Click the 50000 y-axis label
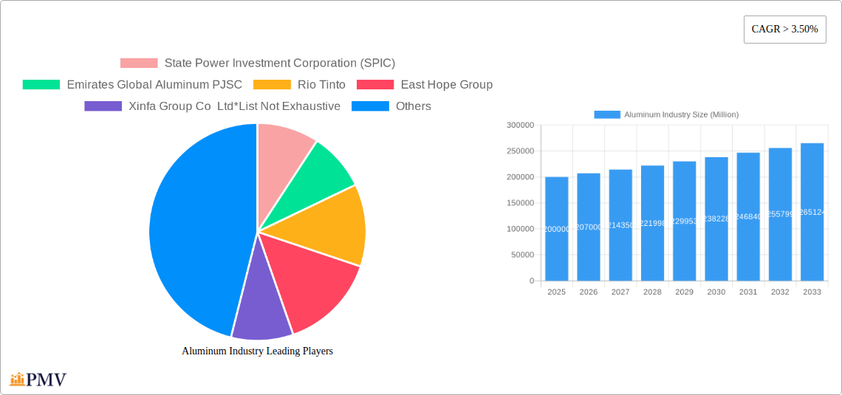 pyautogui.click(x=522, y=255)
